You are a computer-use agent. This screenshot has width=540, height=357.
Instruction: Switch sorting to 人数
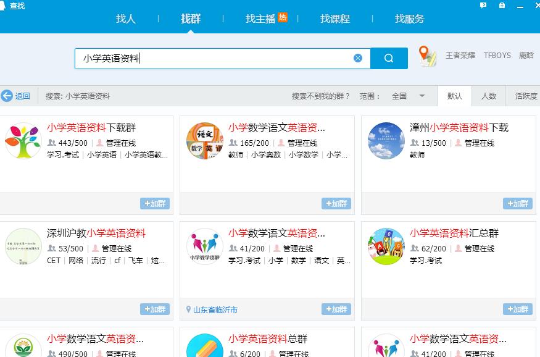click(x=490, y=96)
